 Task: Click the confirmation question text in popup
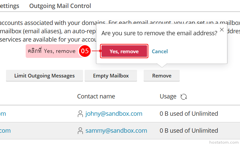[159, 33]
